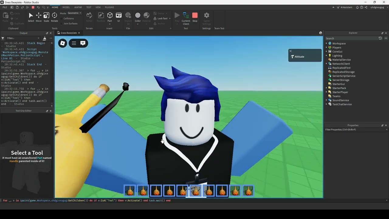Select ReplicatedStorage in the Explorer

(343, 72)
